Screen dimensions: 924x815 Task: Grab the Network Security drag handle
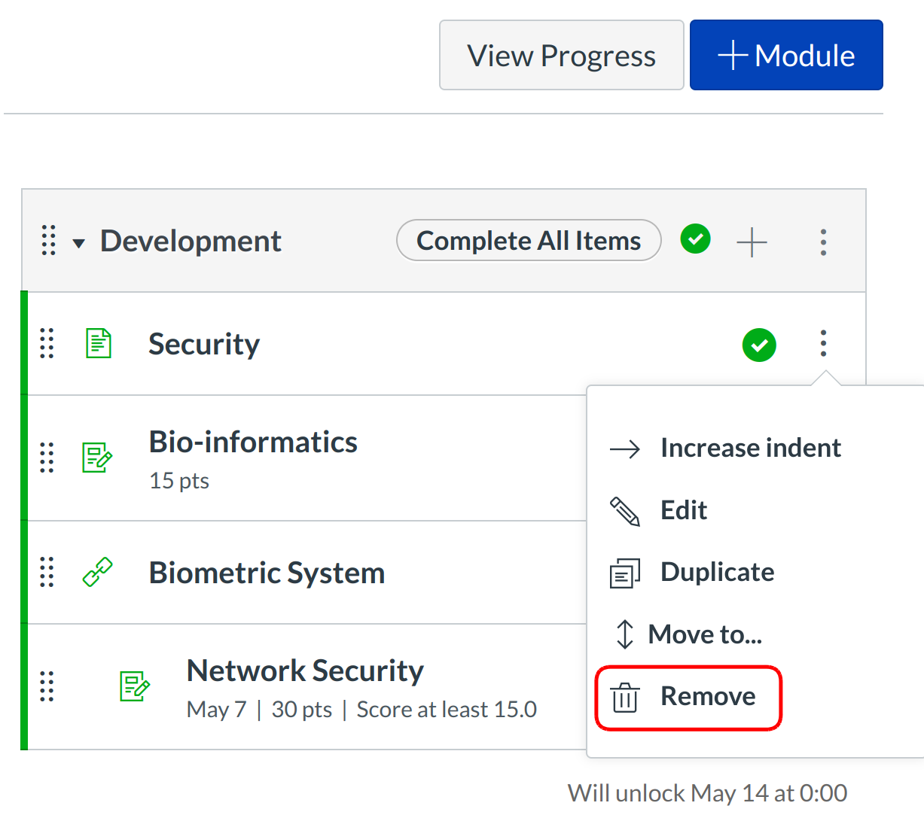click(47, 686)
